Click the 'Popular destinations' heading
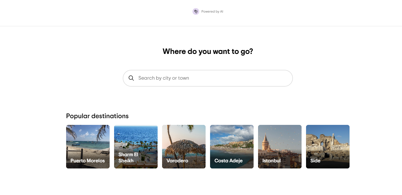 pyautogui.click(x=97, y=116)
